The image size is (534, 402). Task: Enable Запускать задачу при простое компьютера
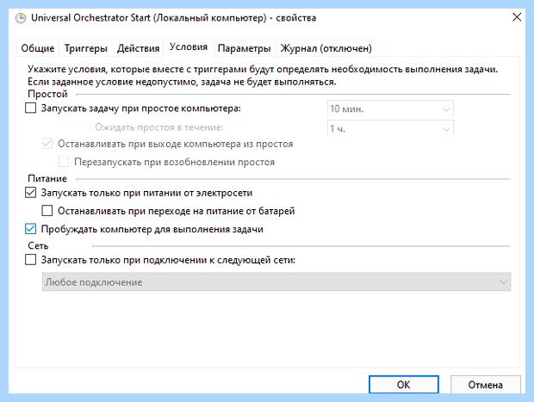tap(31, 108)
